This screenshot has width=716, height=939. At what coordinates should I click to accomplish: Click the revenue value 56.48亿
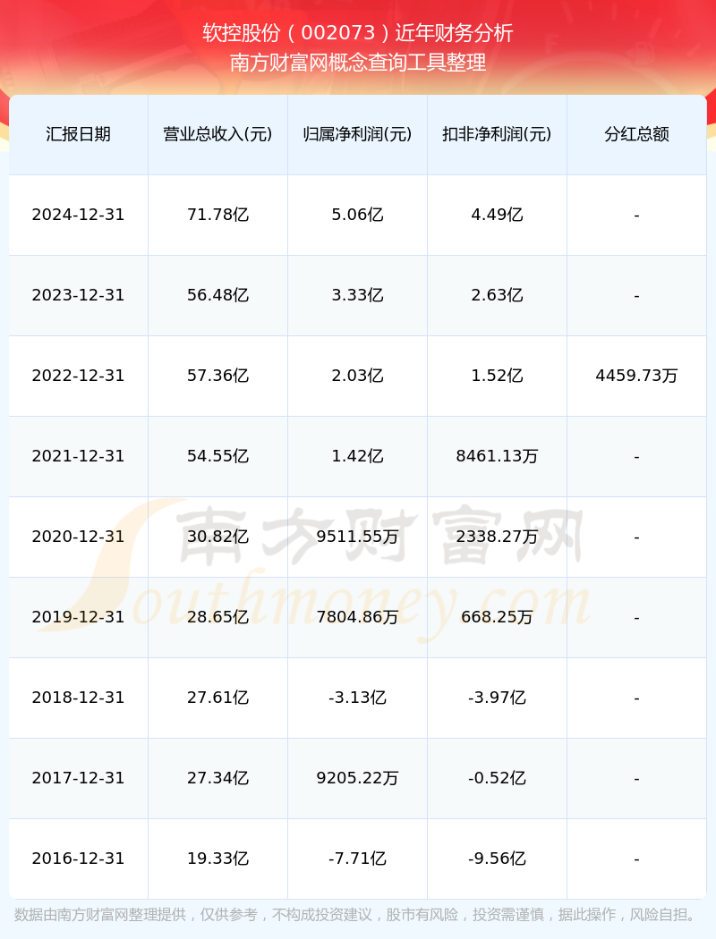[218, 295]
